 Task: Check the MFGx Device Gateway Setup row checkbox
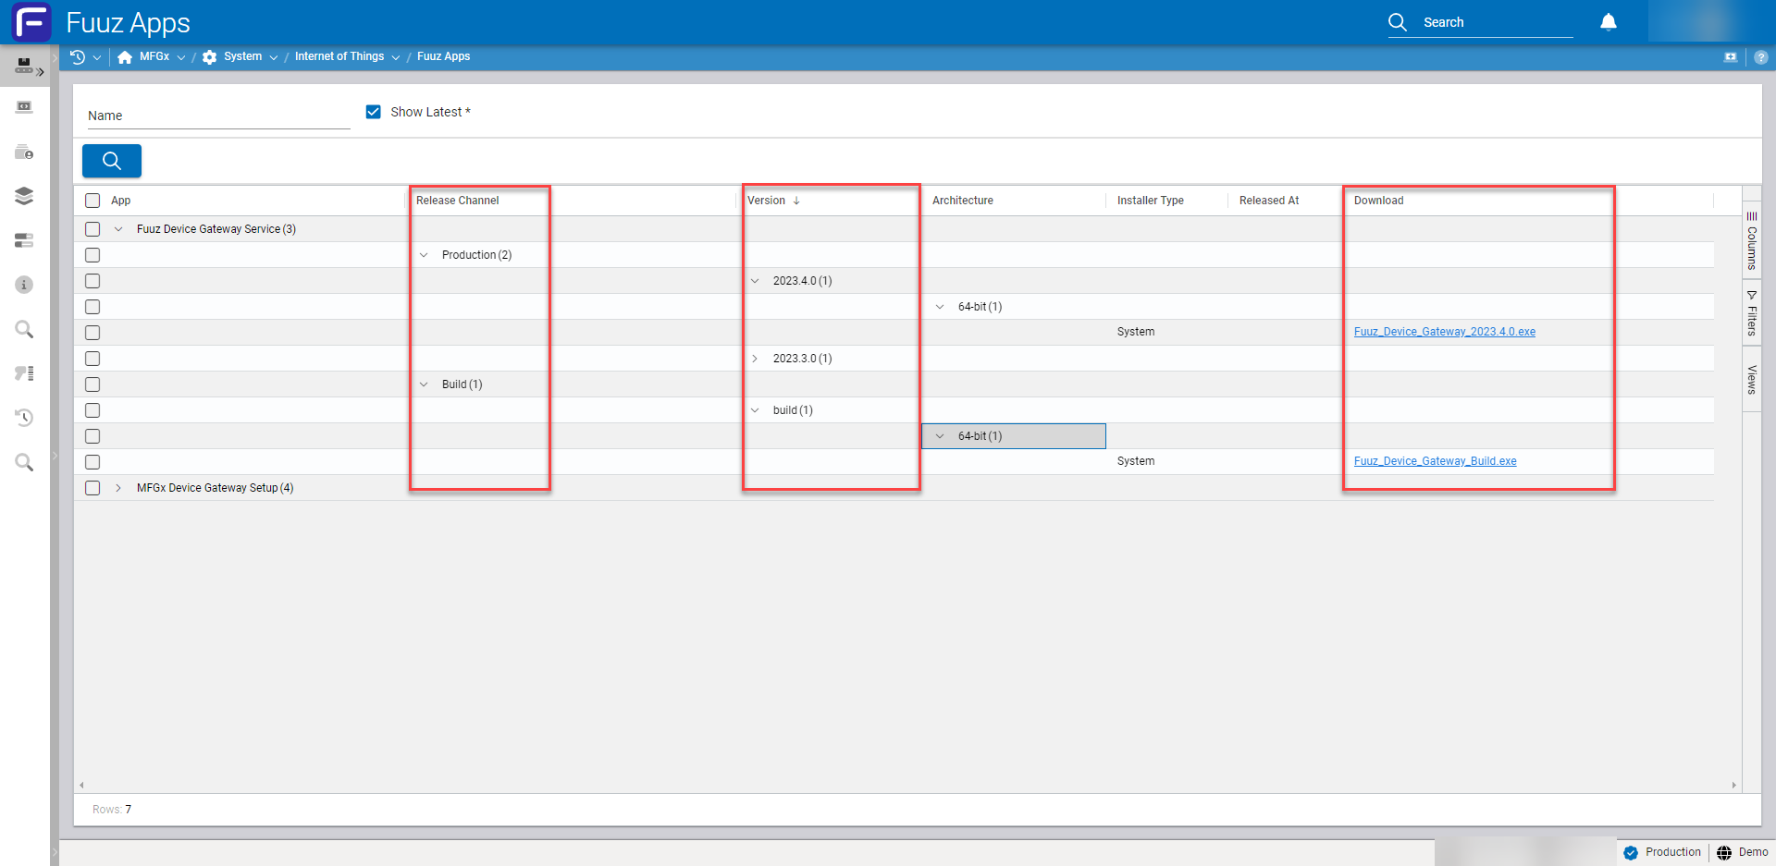tap(92, 488)
